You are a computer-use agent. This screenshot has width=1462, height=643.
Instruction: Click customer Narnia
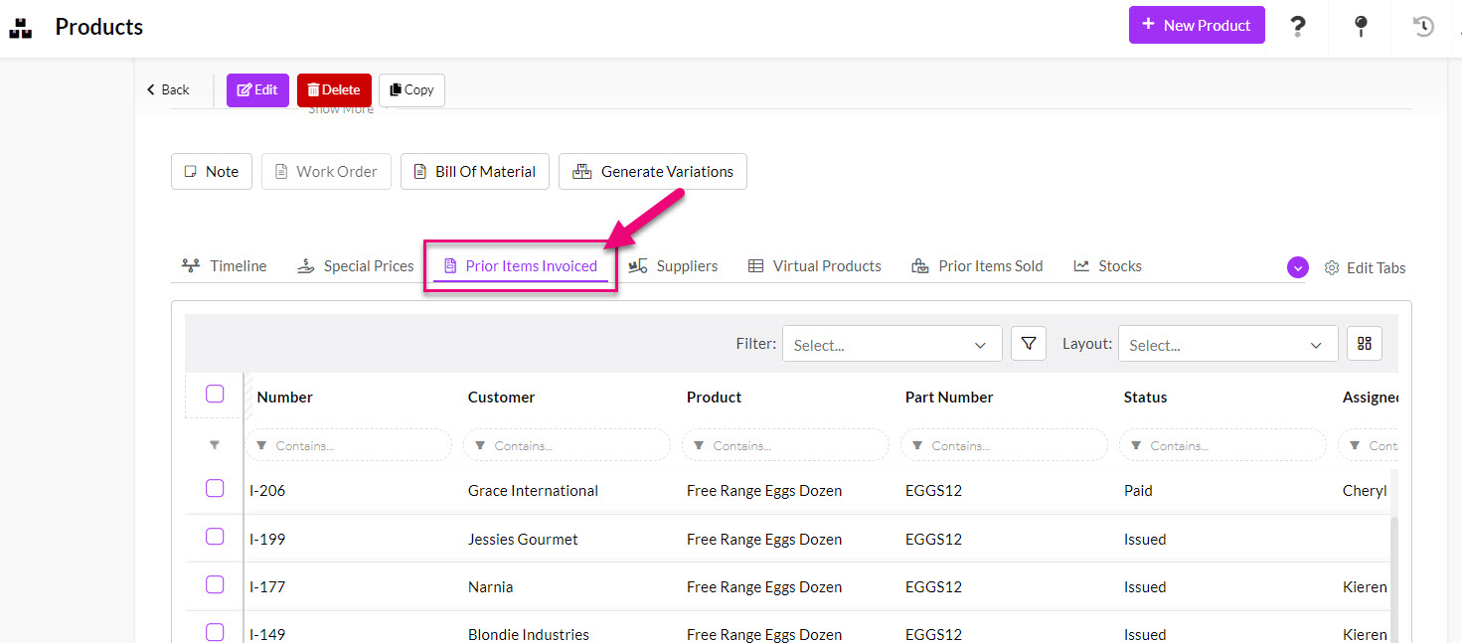[x=491, y=586]
